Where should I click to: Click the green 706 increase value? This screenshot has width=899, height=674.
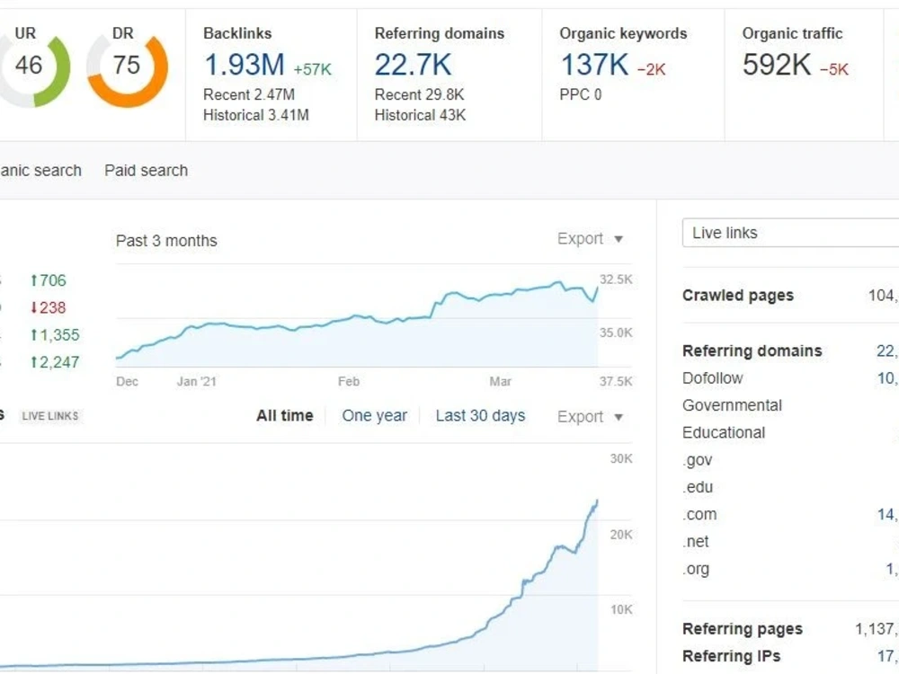[49, 280]
